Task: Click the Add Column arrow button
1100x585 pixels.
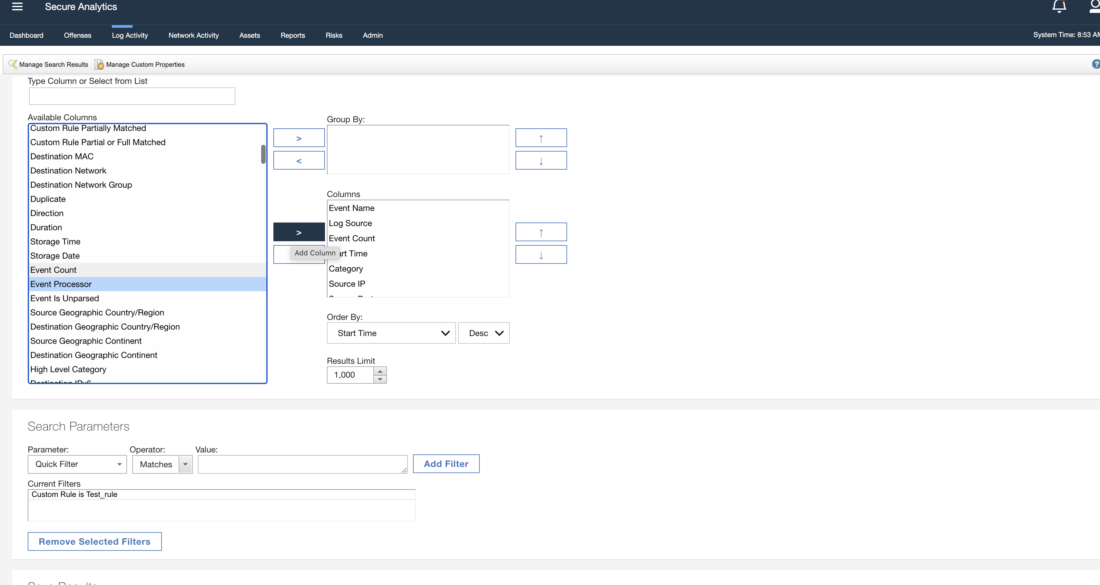Action: click(x=299, y=232)
